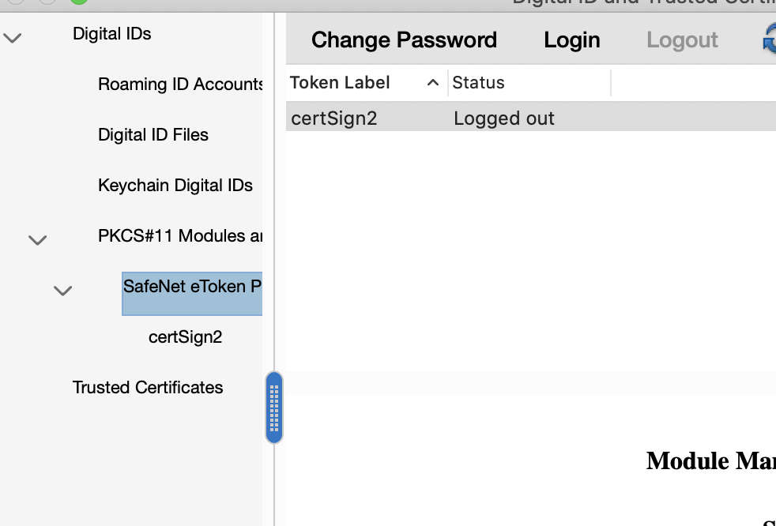Click the sort chevron on Token Label column
Image resolution: width=776 pixels, height=526 pixels.
tap(433, 82)
